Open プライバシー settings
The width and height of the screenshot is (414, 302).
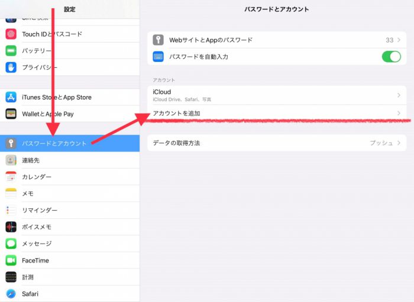(70, 67)
